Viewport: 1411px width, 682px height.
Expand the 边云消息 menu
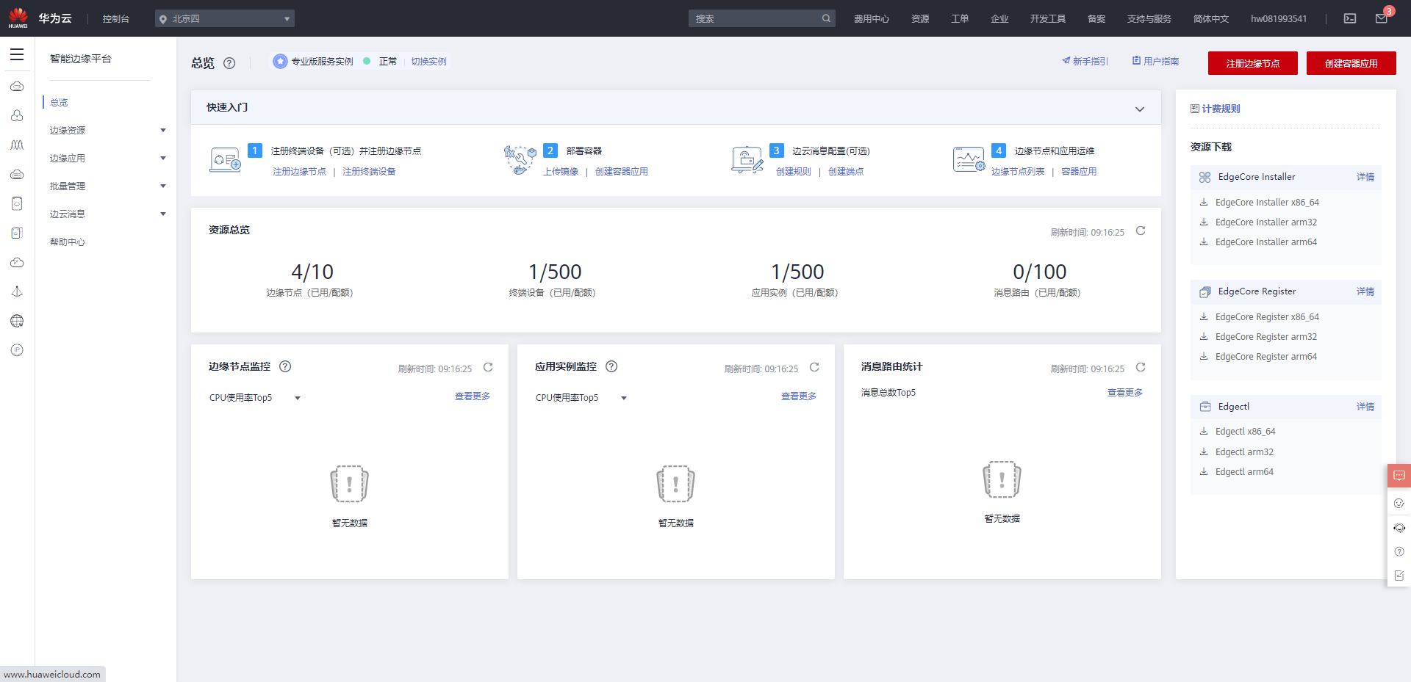click(107, 214)
